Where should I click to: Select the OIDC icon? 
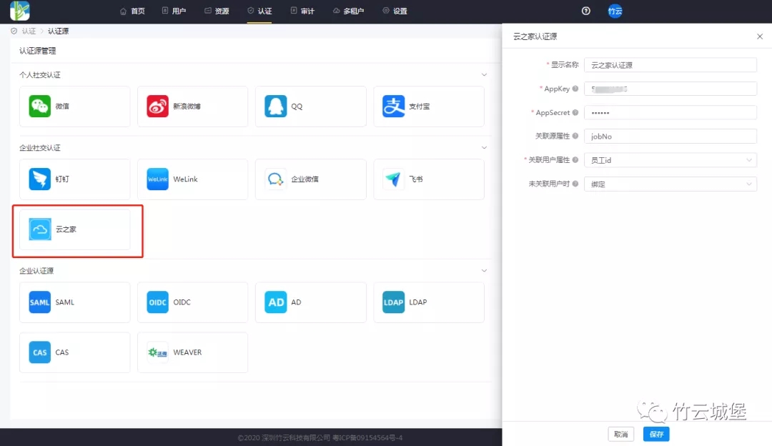point(157,302)
